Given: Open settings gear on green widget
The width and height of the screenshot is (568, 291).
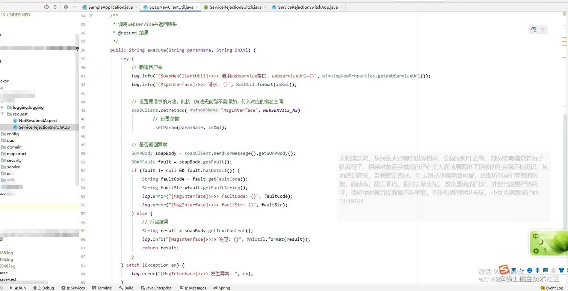Looking at the screenshot, I should [x=536, y=250].
